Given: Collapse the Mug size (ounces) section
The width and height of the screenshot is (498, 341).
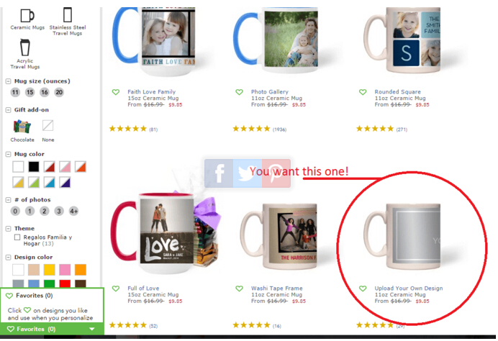Looking at the screenshot, I should pos(8,81).
